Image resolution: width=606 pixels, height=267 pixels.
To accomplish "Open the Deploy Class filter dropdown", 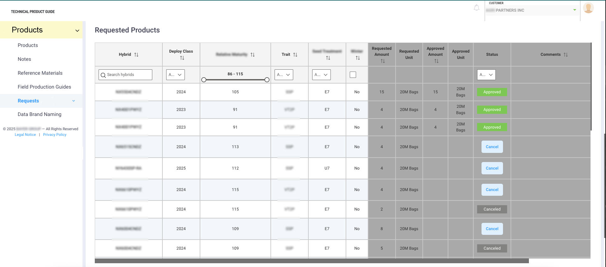I will click(x=175, y=75).
